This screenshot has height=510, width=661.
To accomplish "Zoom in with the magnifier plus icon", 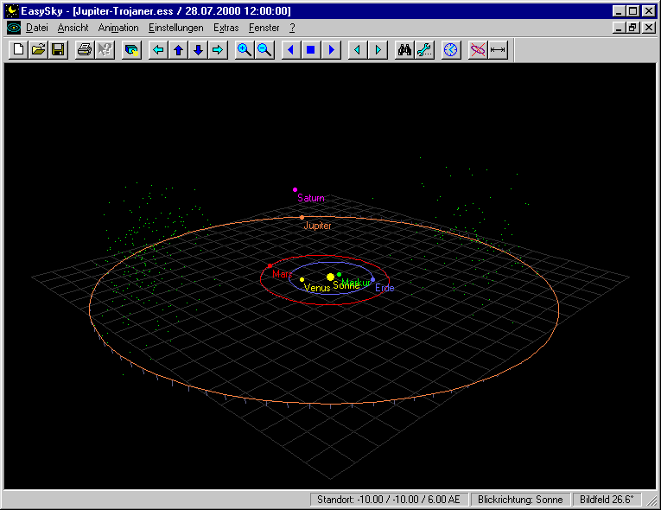I will pyautogui.click(x=245, y=50).
